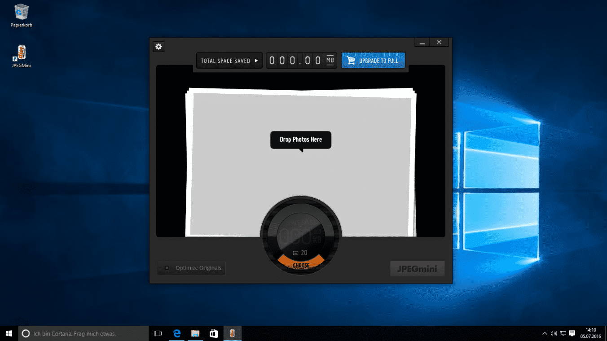This screenshot has height=341, width=607.
Task: Open the Action Center notifications
Action: 572,333
